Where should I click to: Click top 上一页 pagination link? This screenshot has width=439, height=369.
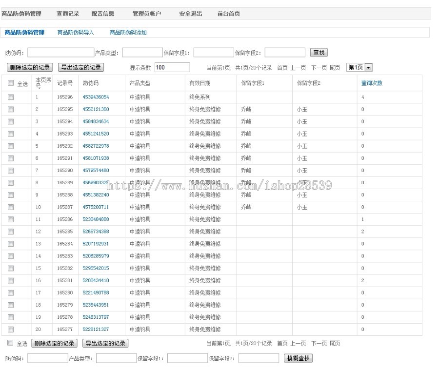tap(298, 68)
